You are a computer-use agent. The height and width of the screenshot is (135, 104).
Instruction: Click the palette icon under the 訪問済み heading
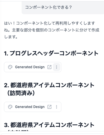(x=10, y=107)
